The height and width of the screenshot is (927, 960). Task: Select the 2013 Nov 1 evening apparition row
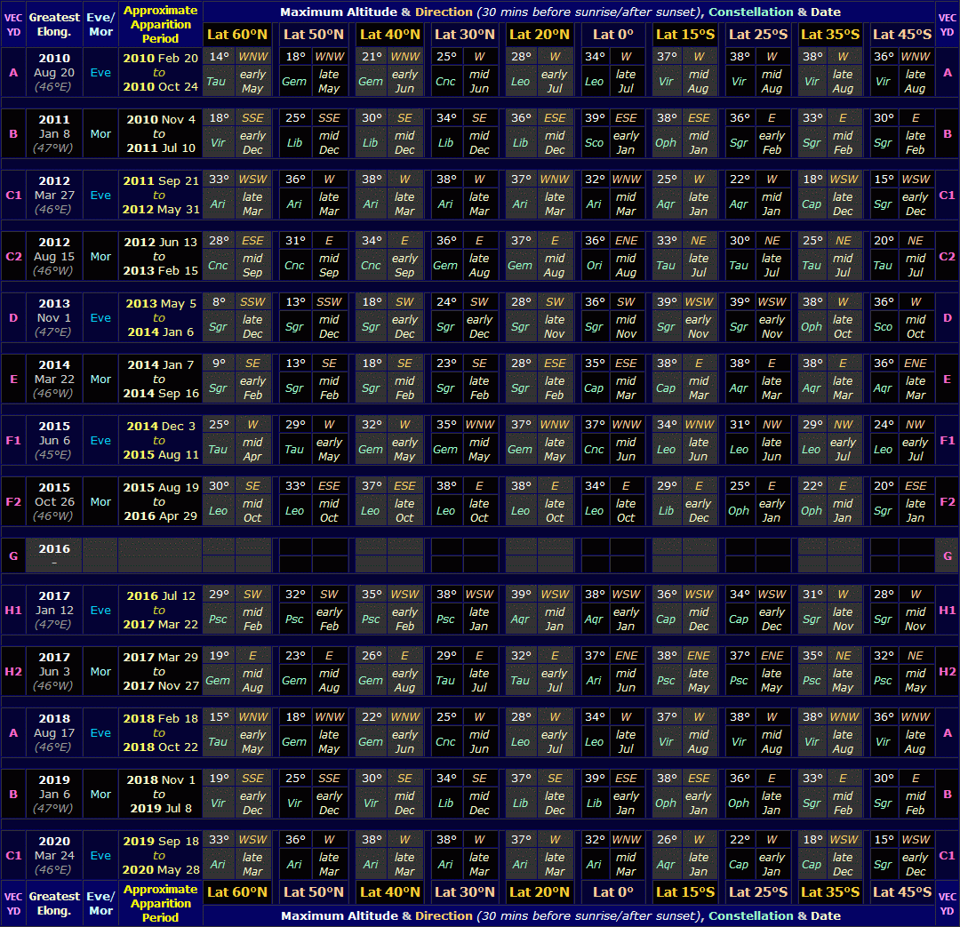[53, 317]
